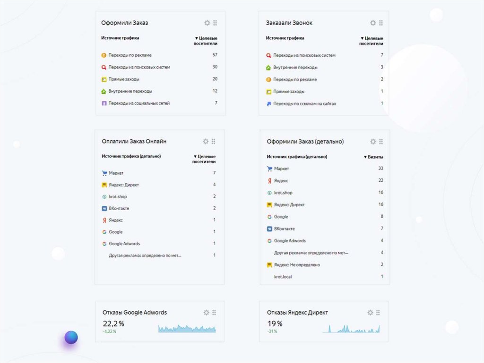Select Яндекс: Директ row in Оплатили Заказ Онлайн
The height and width of the screenshot is (363, 484).
[123, 185]
